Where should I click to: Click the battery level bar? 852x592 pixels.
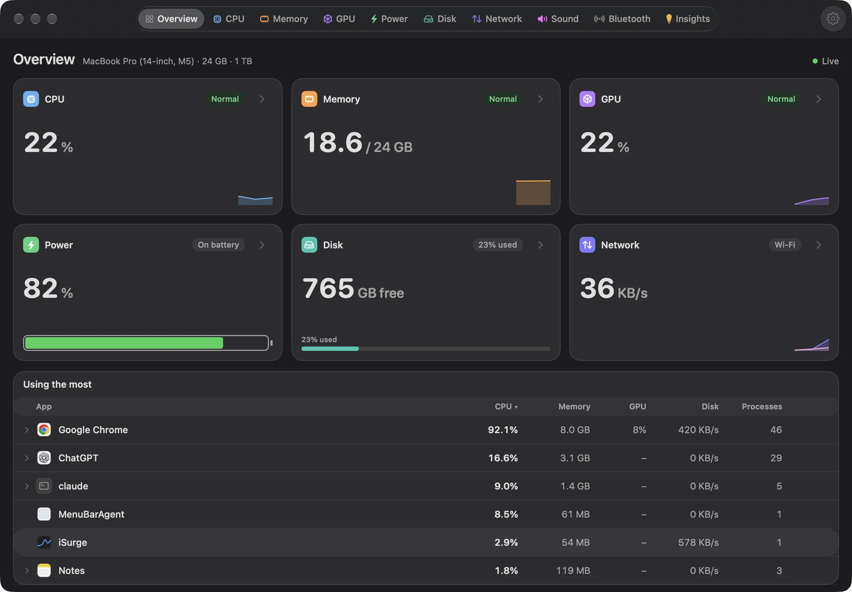[x=147, y=343]
